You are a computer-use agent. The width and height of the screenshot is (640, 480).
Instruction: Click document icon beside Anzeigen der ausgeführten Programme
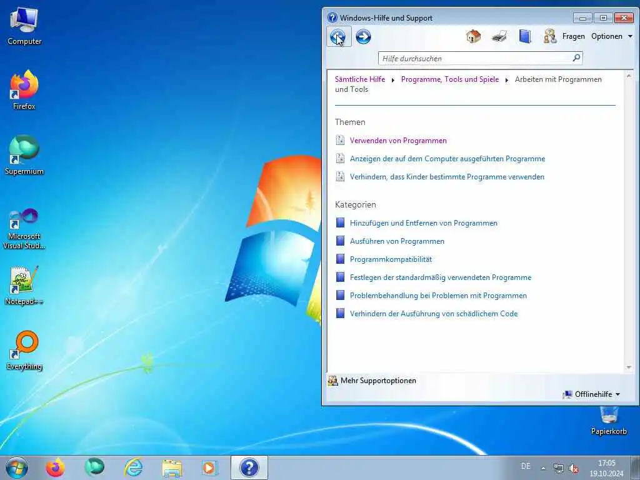coord(340,158)
